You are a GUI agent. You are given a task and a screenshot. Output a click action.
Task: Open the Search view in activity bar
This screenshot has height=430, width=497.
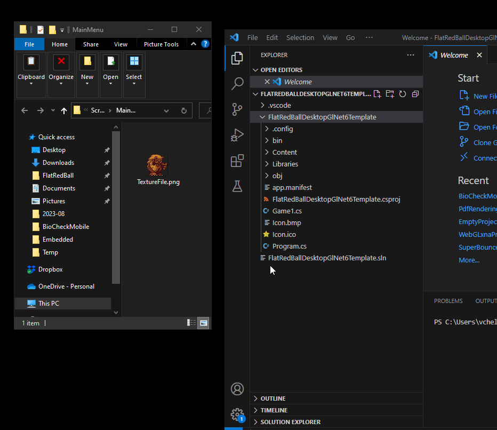click(x=237, y=84)
